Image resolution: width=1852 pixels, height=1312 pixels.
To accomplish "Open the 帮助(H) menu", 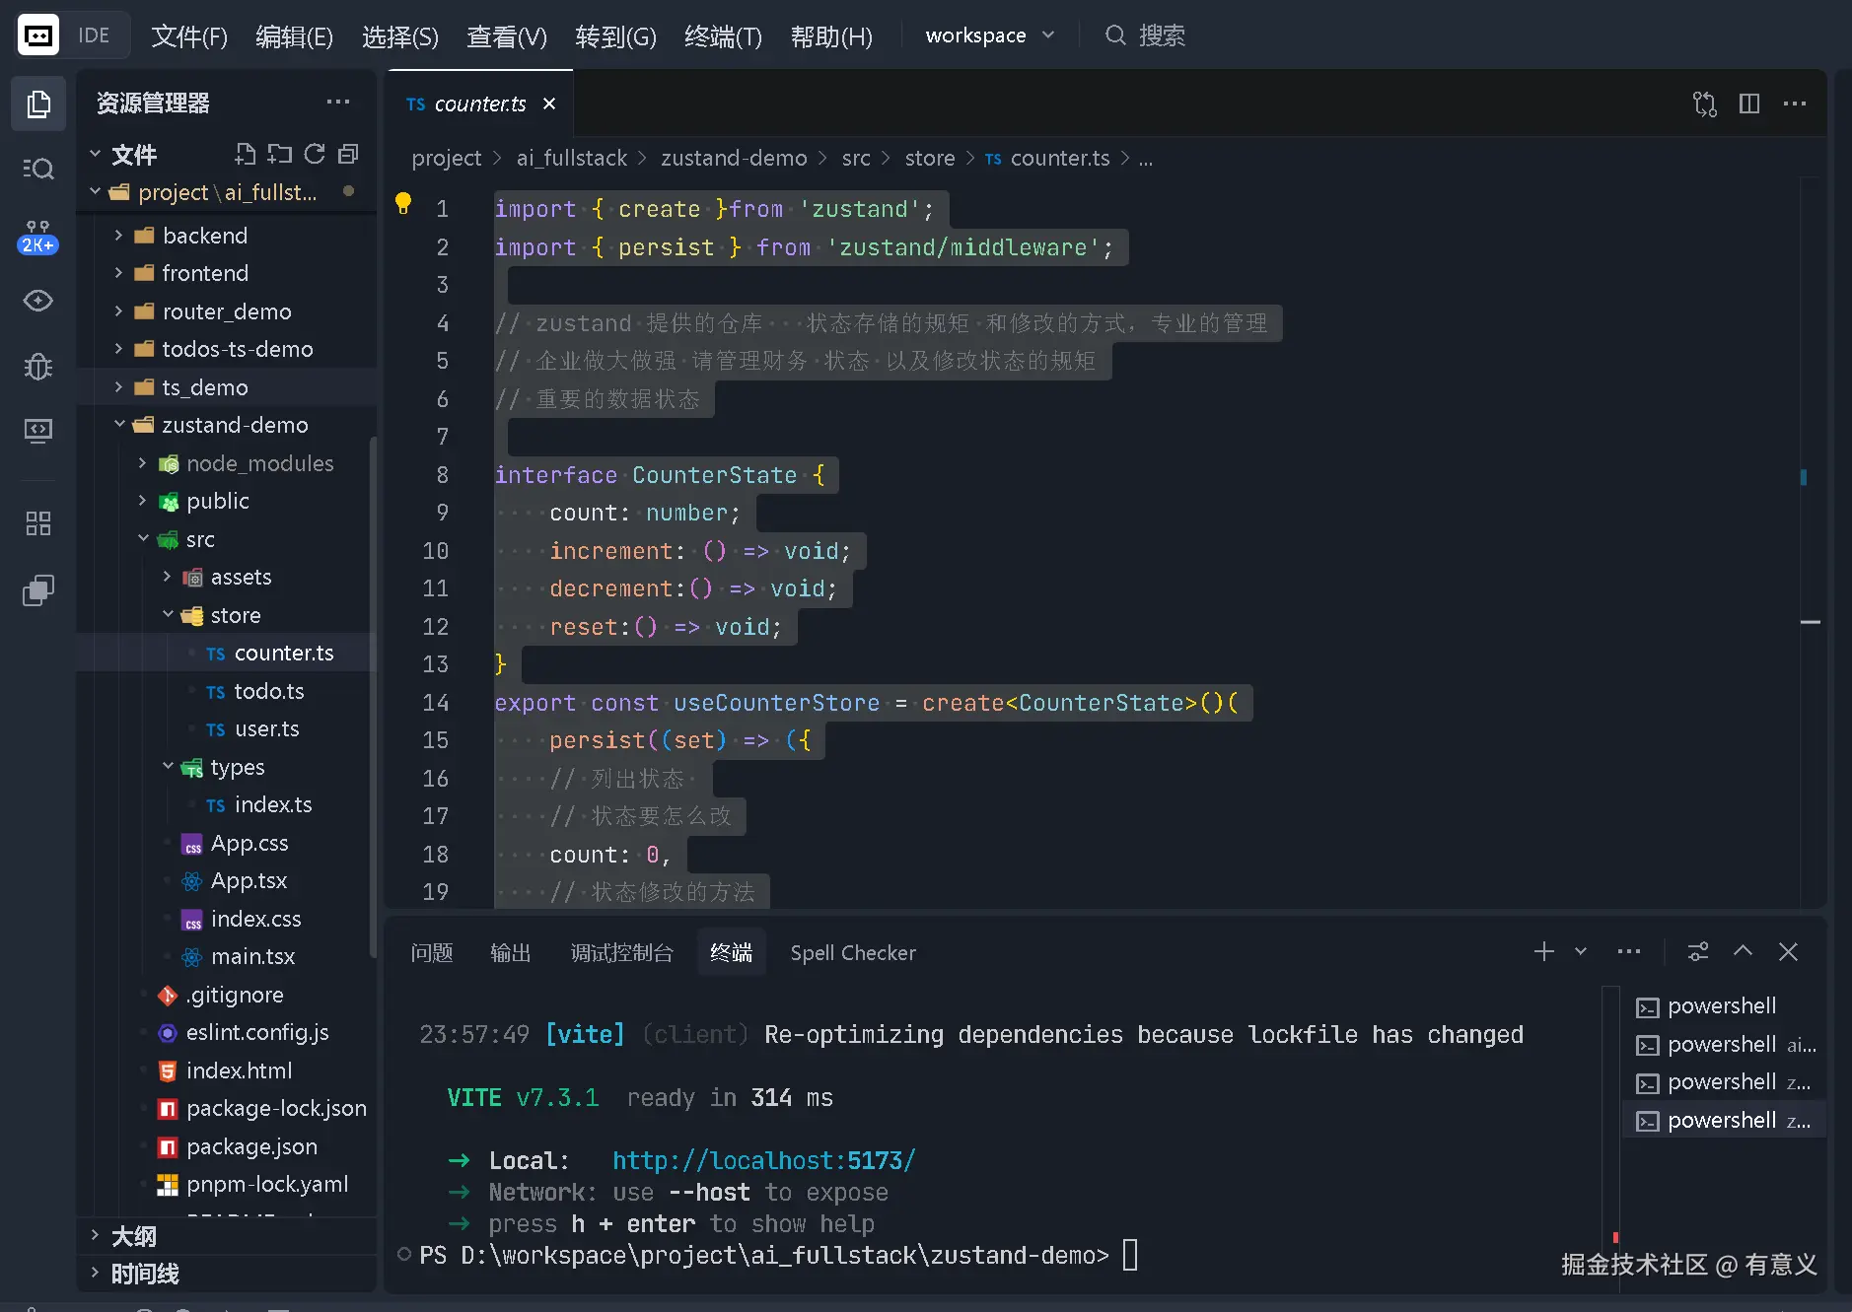I will (x=831, y=36).
